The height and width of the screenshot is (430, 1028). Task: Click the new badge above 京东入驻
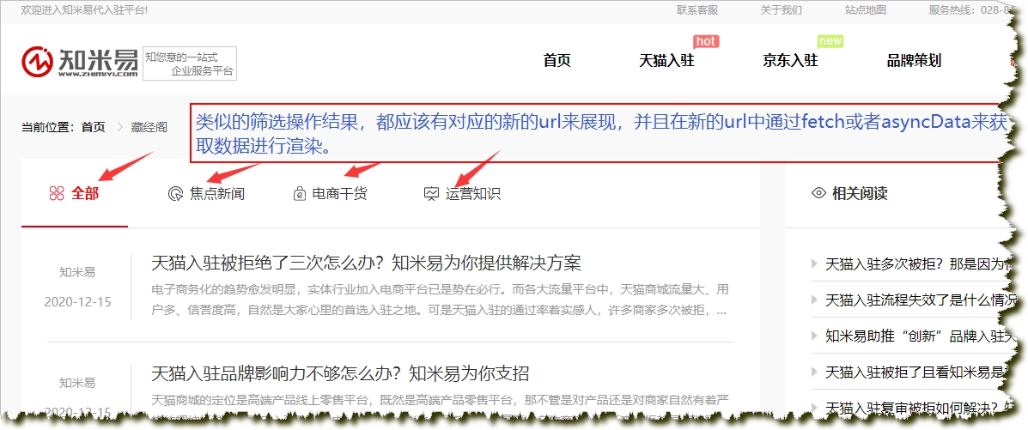coord(830,41)
